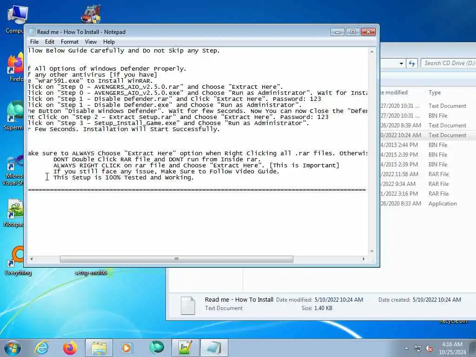
Task: Select the RAR File row dated /2022 9:34 AM
Action: 428,184
